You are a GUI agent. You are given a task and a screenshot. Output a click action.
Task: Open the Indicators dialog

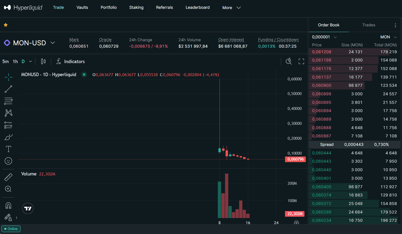[x=71, y=61]
